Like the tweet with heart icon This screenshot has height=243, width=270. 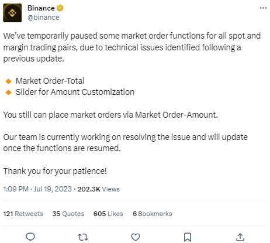[x=136, y=237]
